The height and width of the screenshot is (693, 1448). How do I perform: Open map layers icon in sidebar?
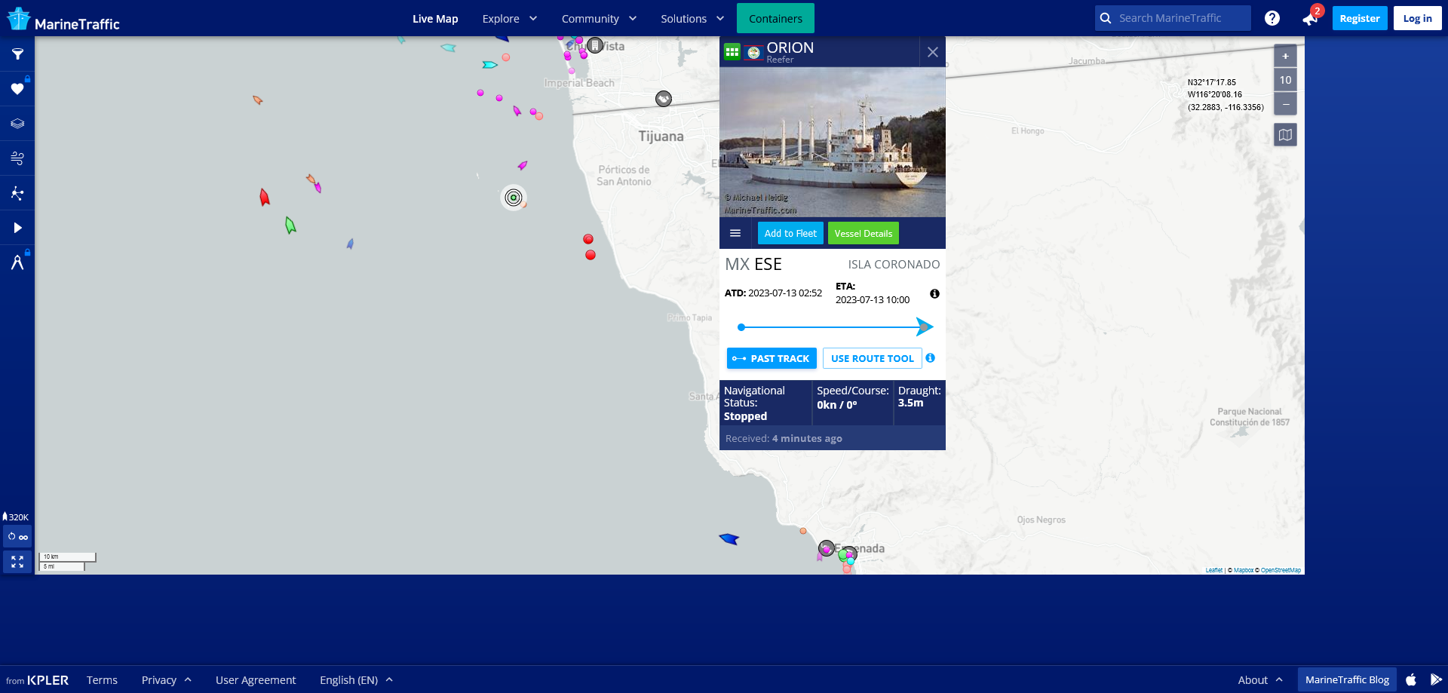click(x=17, y=124)
